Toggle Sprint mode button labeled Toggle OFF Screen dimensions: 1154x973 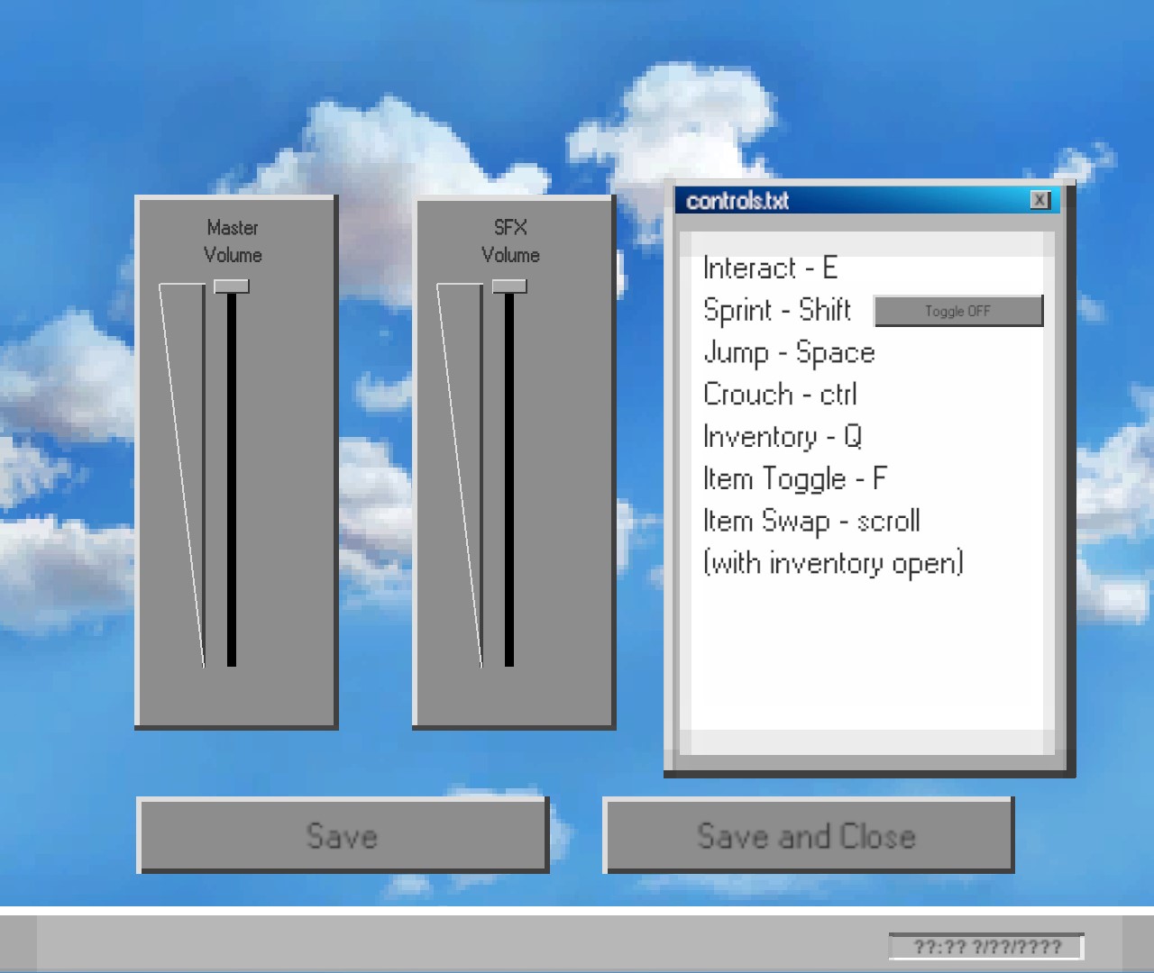tap(958, 311)
